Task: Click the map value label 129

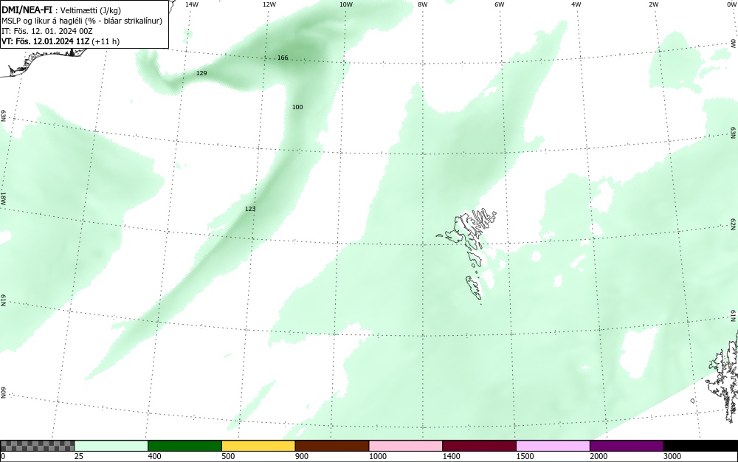Action: point(201,73)
